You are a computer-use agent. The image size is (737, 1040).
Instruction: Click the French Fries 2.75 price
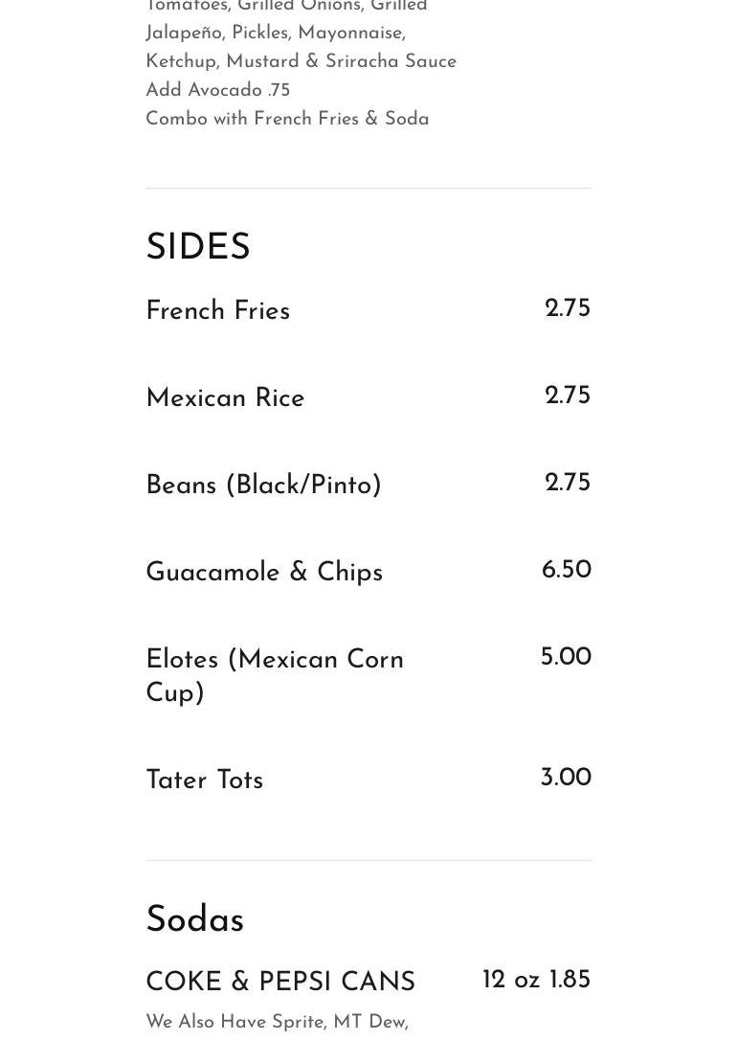567,309
